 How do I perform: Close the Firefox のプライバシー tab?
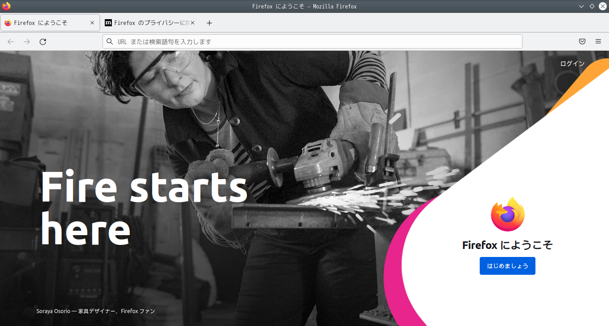[193, 23]
